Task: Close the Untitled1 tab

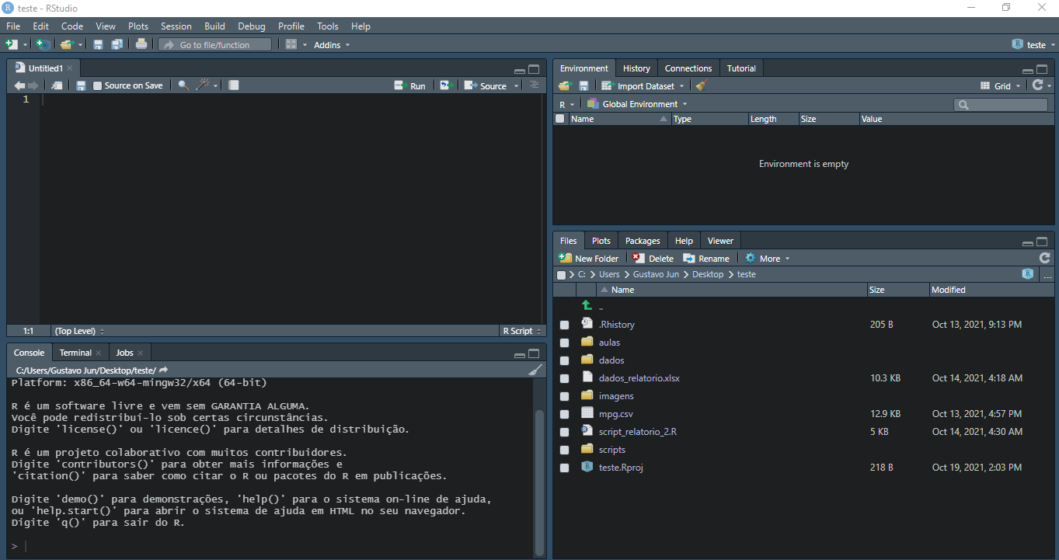Action: (x=70, y=68)
